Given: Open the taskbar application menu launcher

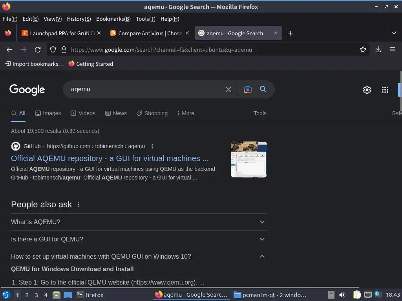Looking at the screenshot, I should (6, 295).
